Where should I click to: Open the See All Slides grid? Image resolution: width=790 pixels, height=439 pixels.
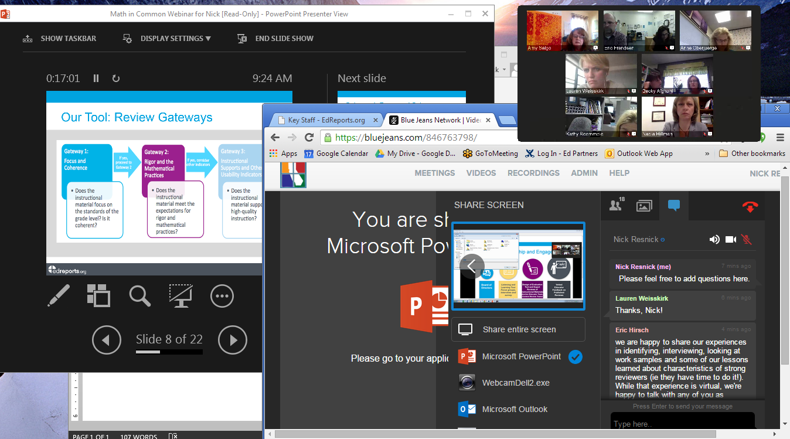pyautogui.click(x=98, y=296)
